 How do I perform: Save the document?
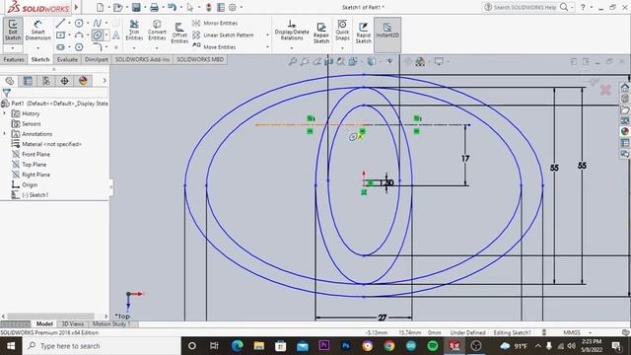point(136,7)
